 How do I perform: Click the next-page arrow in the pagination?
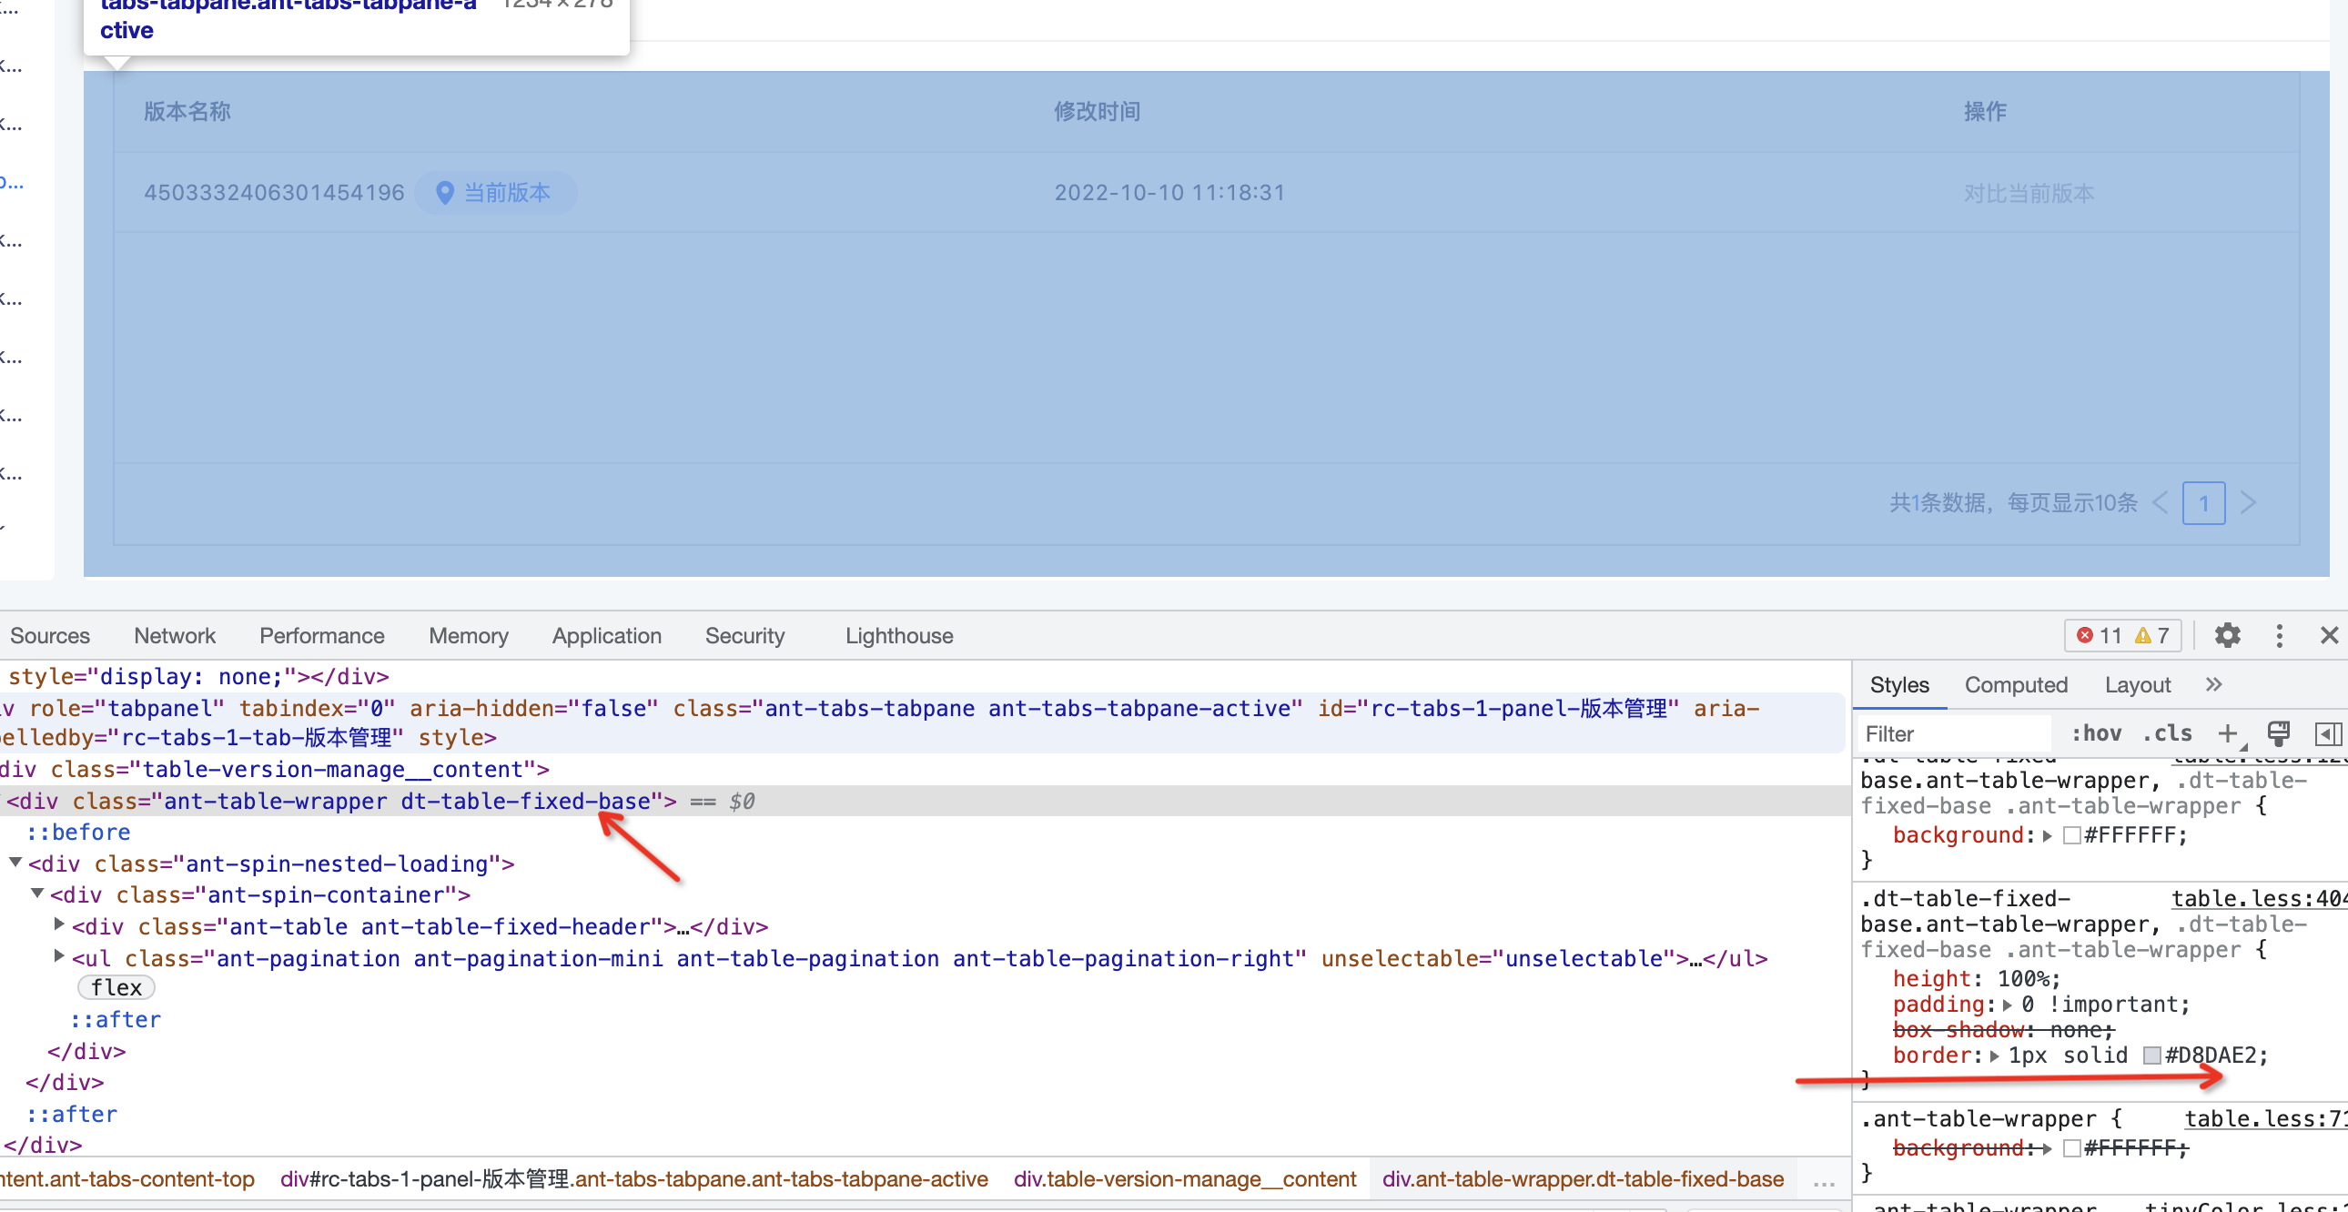coord(2249,502)
